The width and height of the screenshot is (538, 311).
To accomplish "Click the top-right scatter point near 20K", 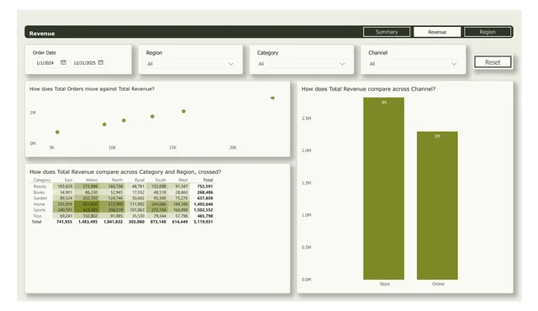I will coord(272,98).
